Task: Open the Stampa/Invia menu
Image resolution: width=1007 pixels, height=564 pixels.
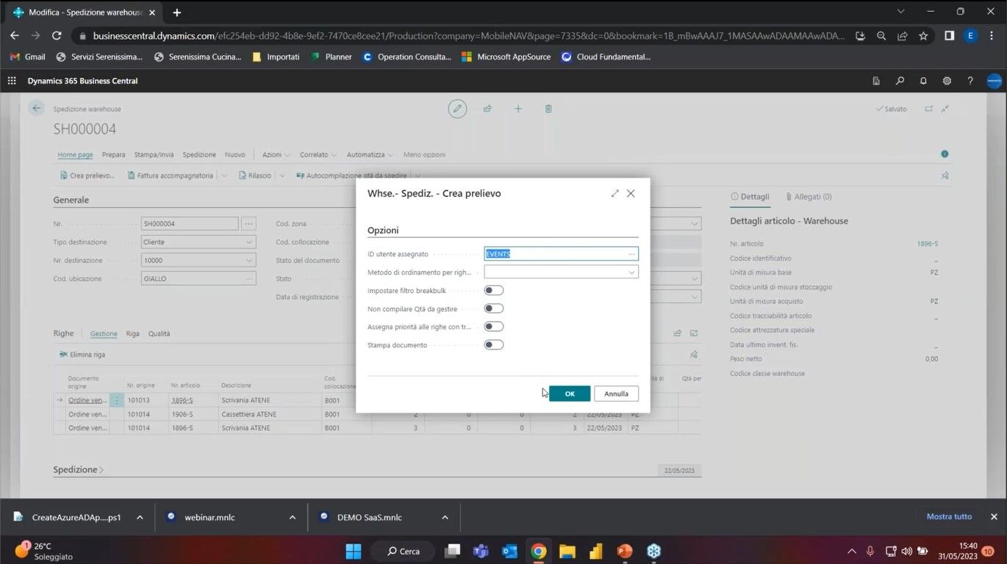Action: [154, 155]
